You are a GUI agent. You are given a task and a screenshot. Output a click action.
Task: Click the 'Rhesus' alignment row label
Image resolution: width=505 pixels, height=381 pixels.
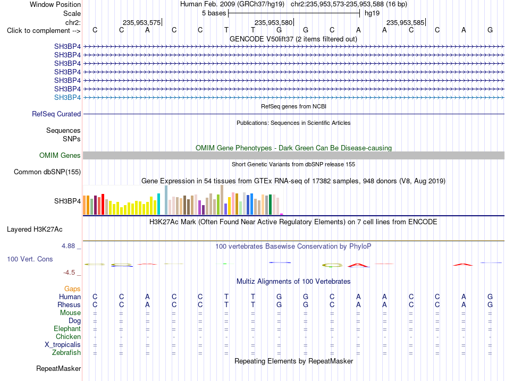(69, 304)
